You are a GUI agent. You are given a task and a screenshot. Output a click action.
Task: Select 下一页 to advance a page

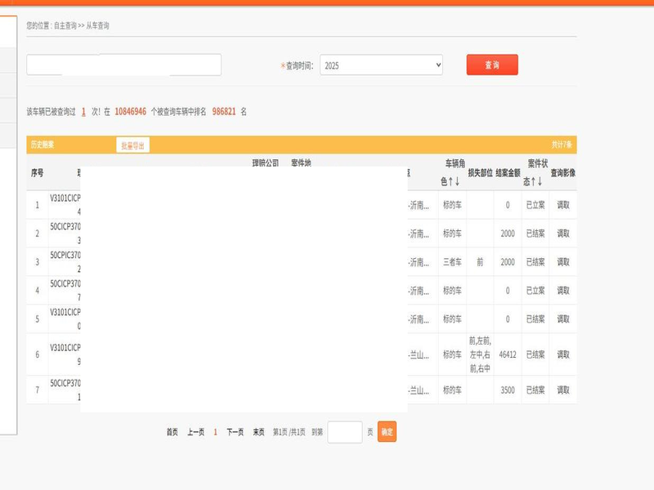[x=235, y=432]
